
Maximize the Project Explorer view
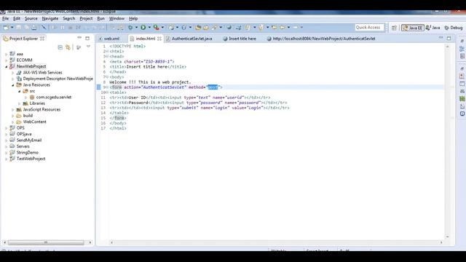[87, 38]
